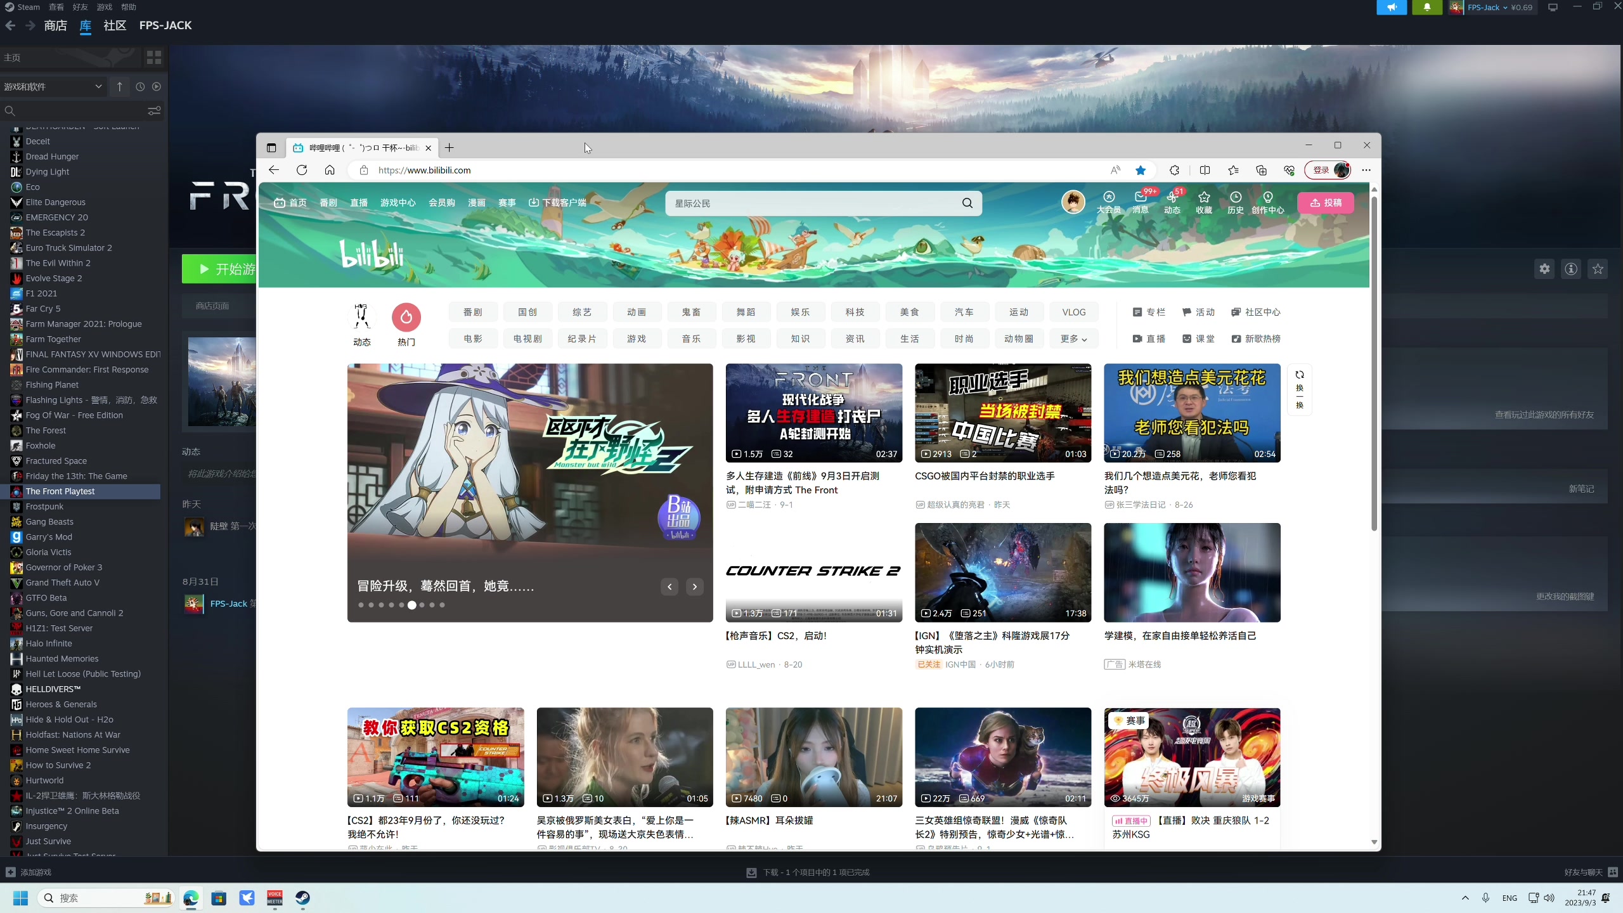Image resolution: width=1623 pixels, height=913 pixels.
Task: Open Windows Start button
Action: (20, 898)
